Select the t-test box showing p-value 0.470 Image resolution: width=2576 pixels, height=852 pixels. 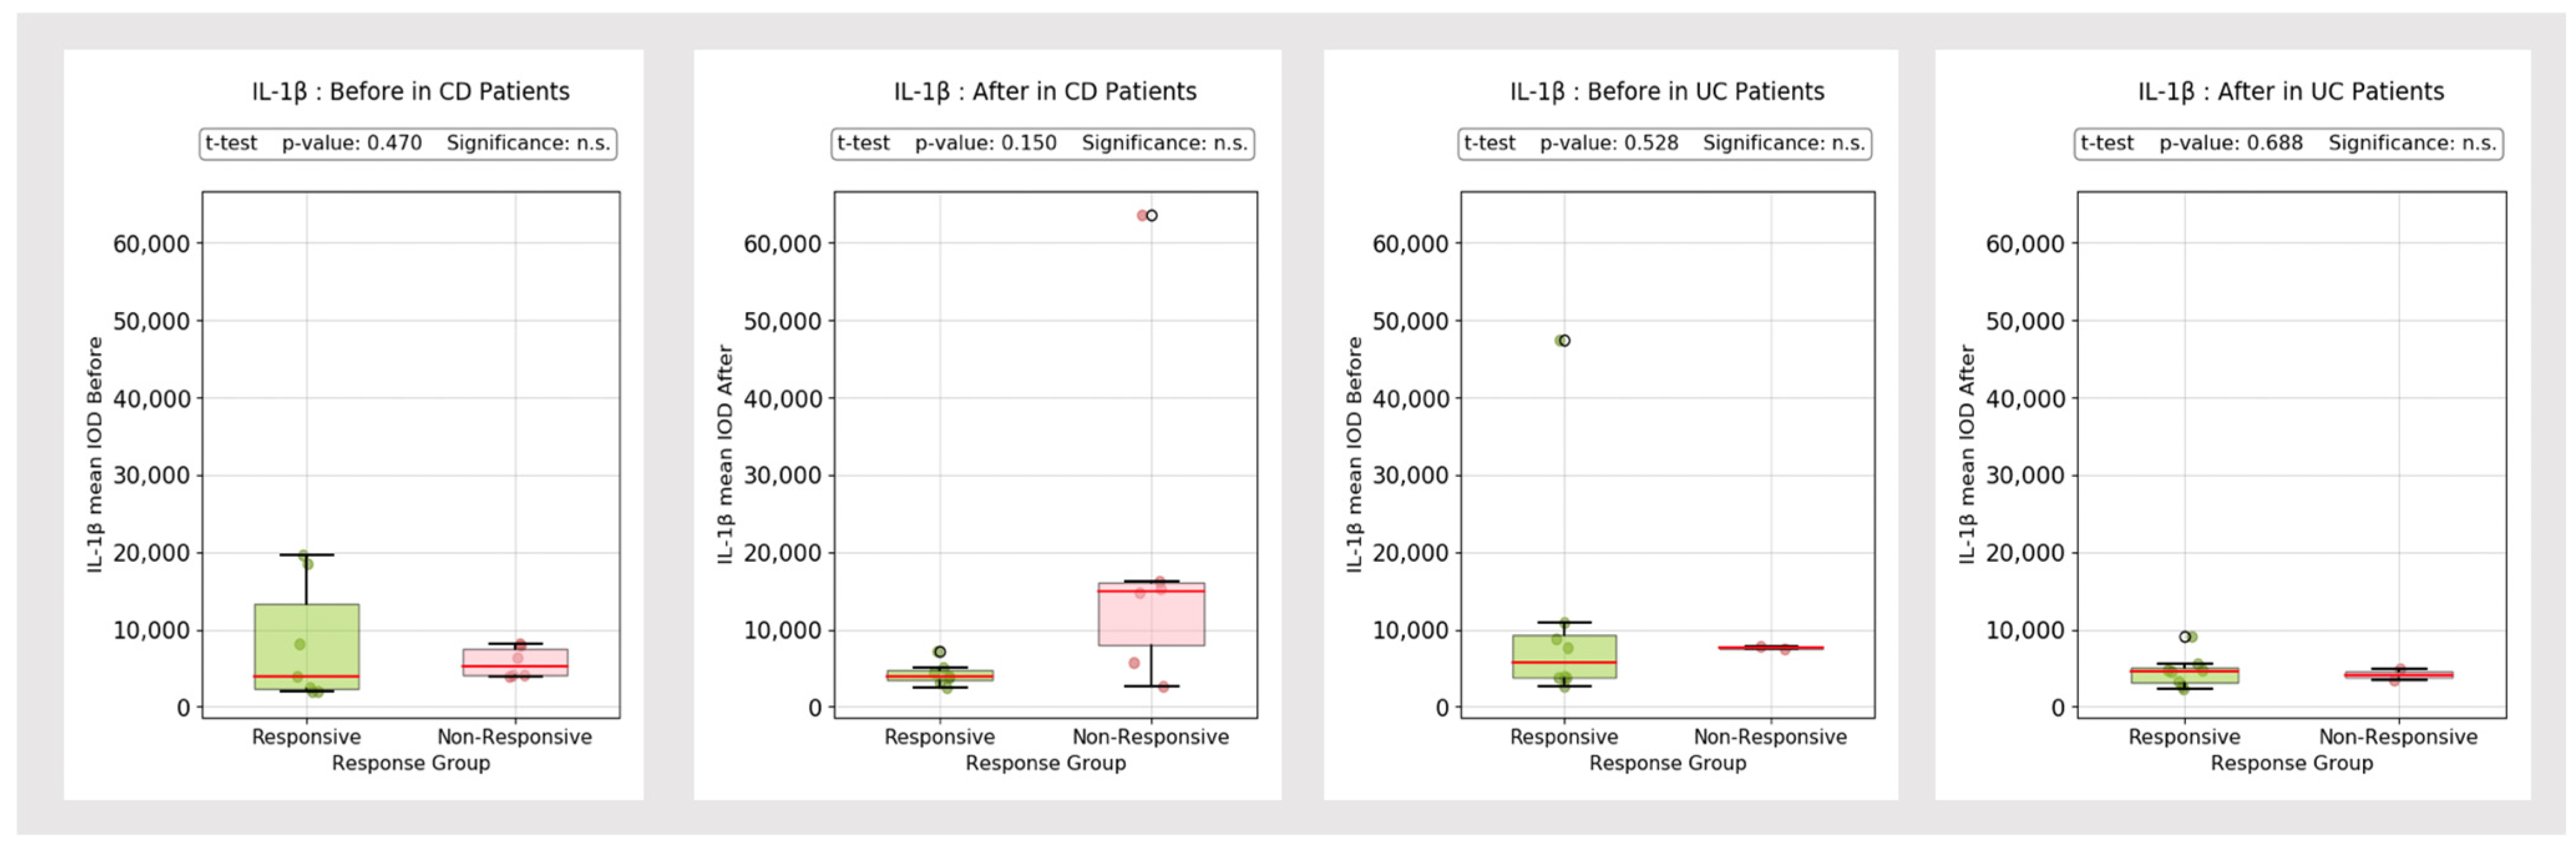(x=408, y=144)
